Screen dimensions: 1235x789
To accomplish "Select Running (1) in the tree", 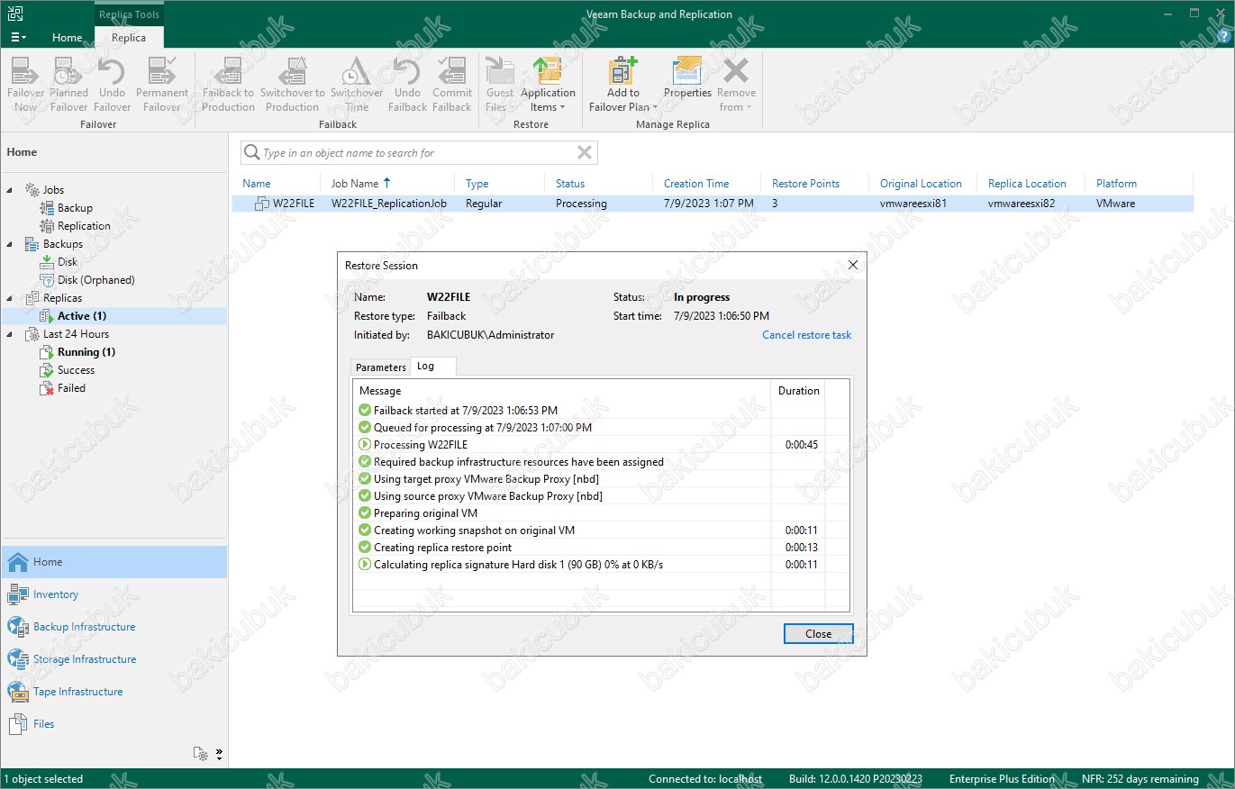I will [86, 352].
